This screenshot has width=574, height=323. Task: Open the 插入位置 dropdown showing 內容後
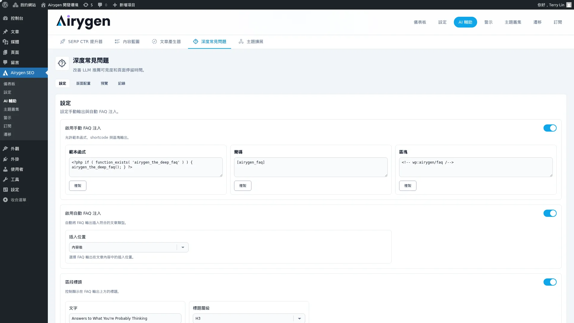[x=129, y=247]
